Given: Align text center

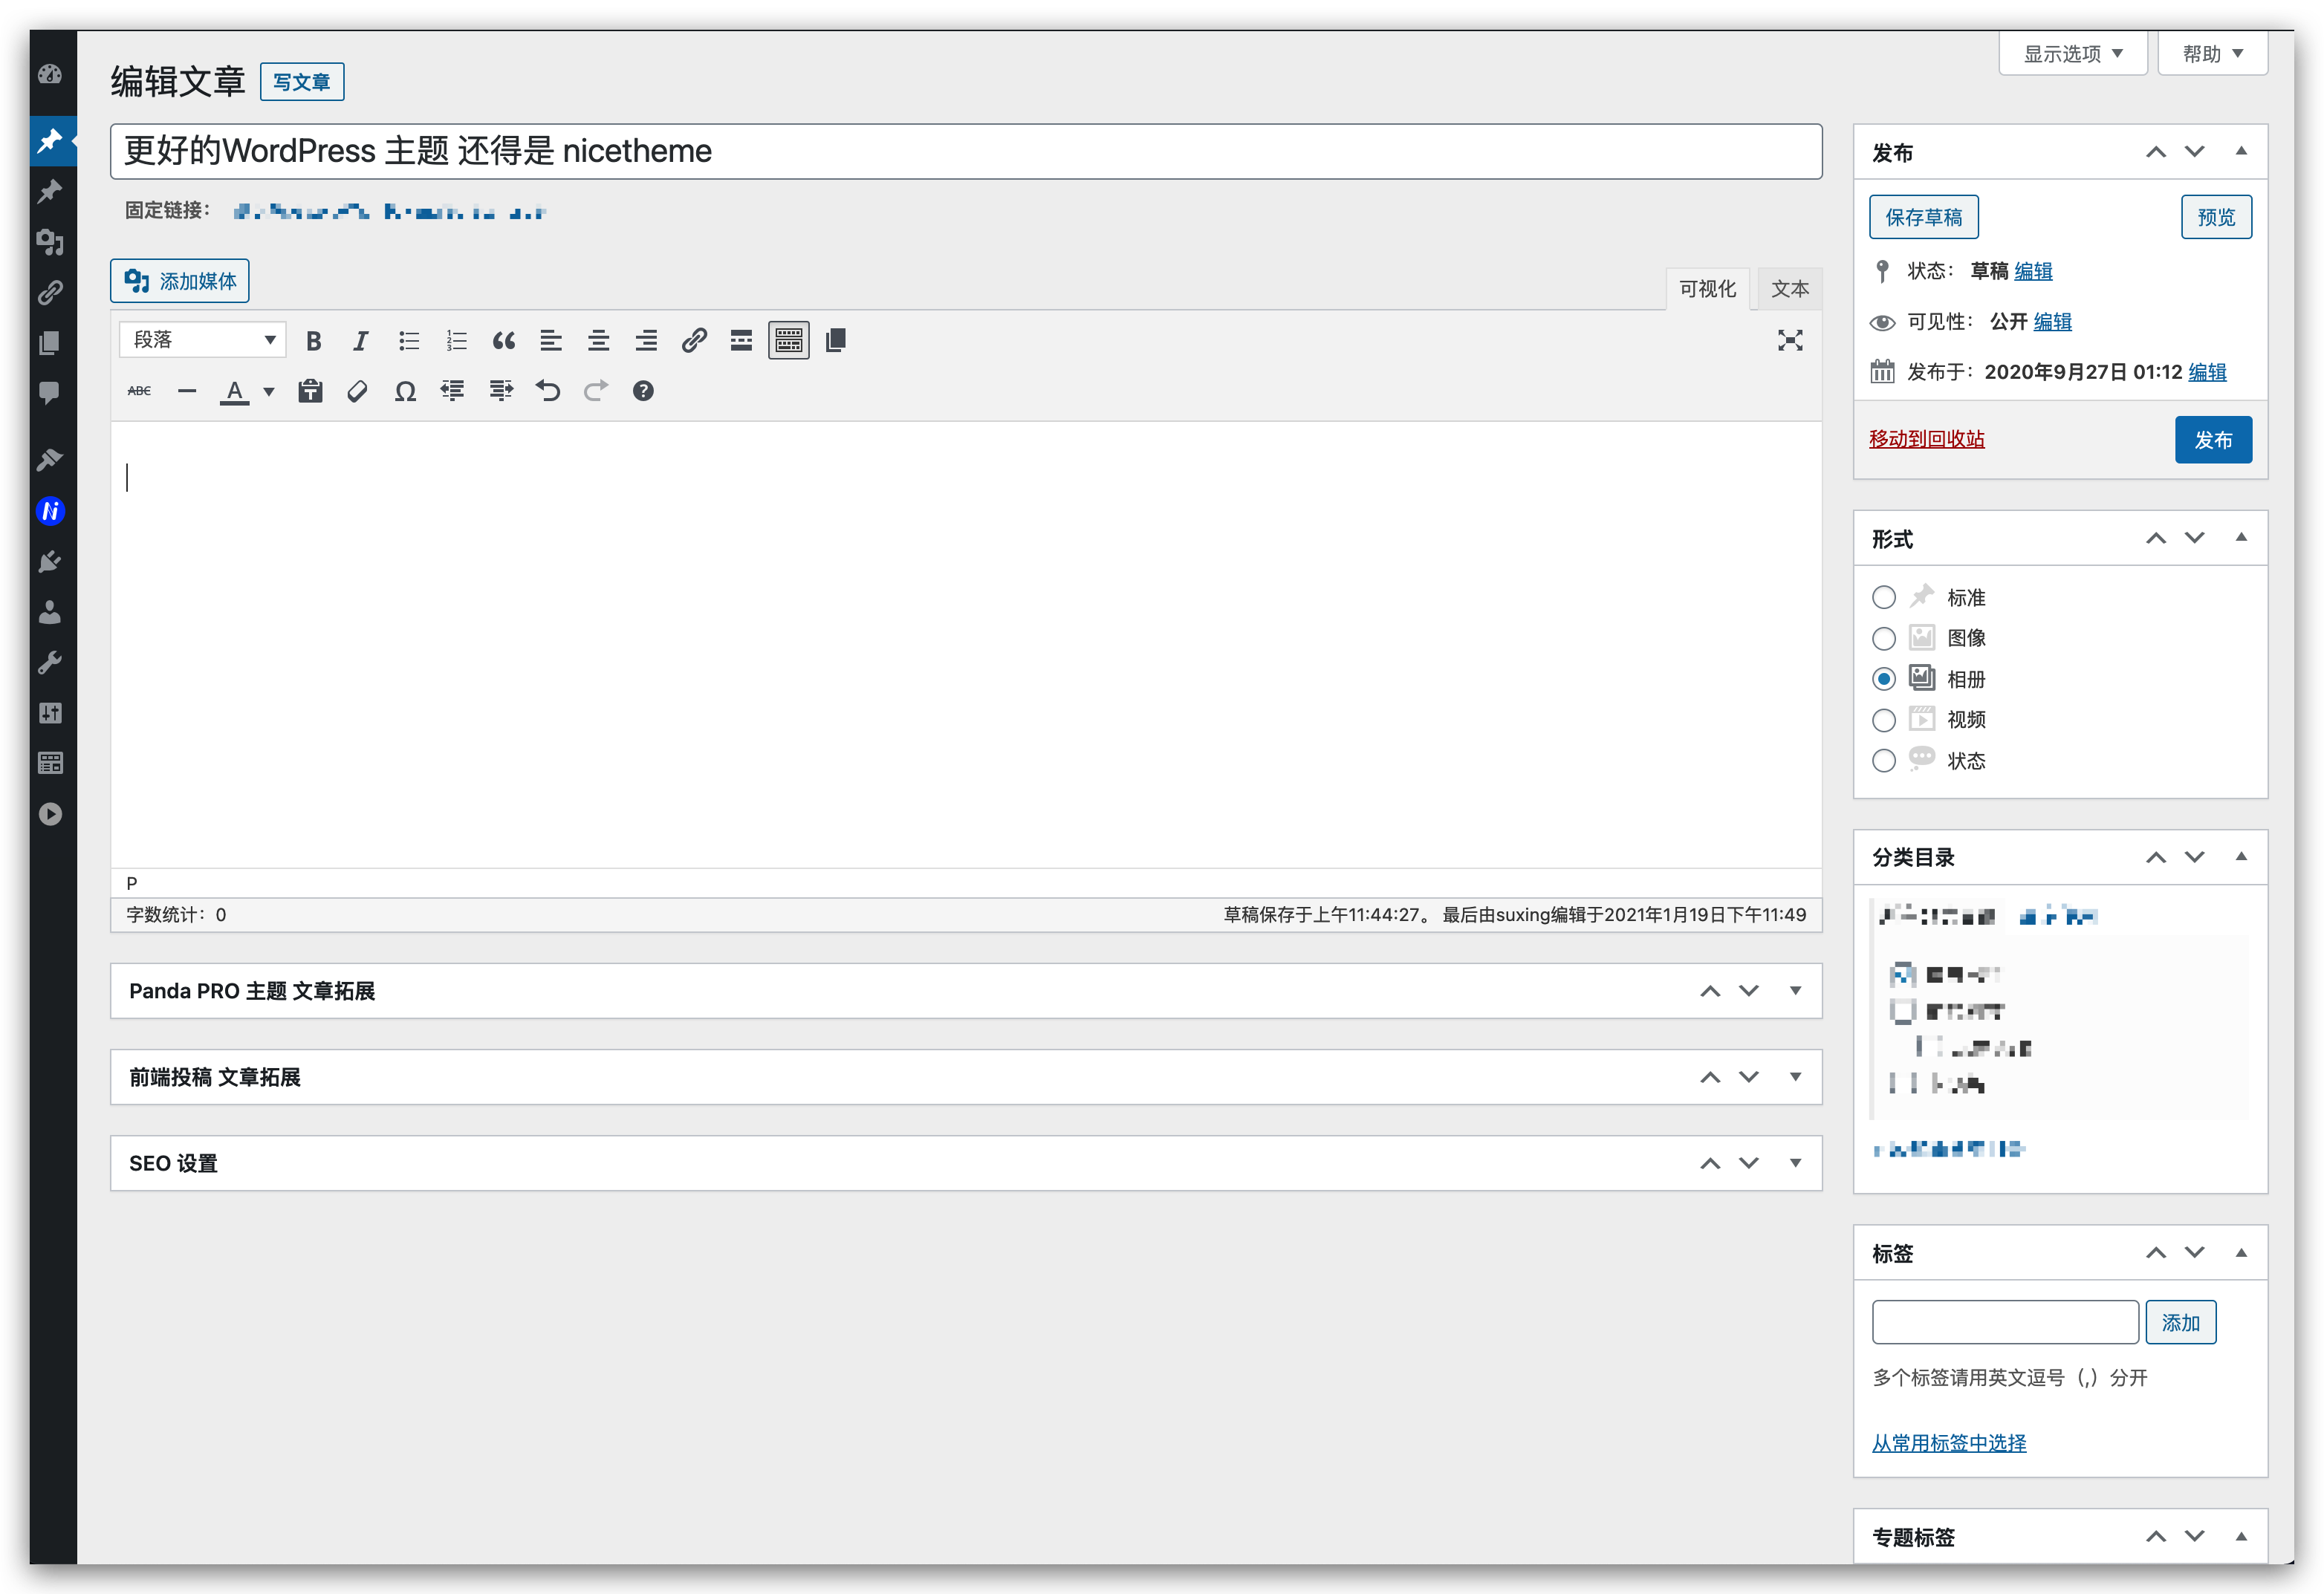Looking at the screenshot, I should click(x=598, y=341).
